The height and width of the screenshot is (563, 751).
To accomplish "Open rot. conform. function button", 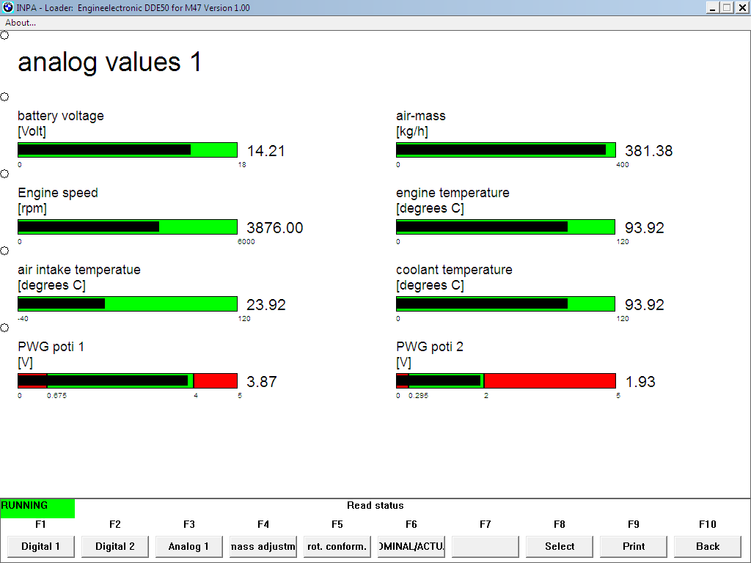I will pyautogui.click(x=337, y=546).
